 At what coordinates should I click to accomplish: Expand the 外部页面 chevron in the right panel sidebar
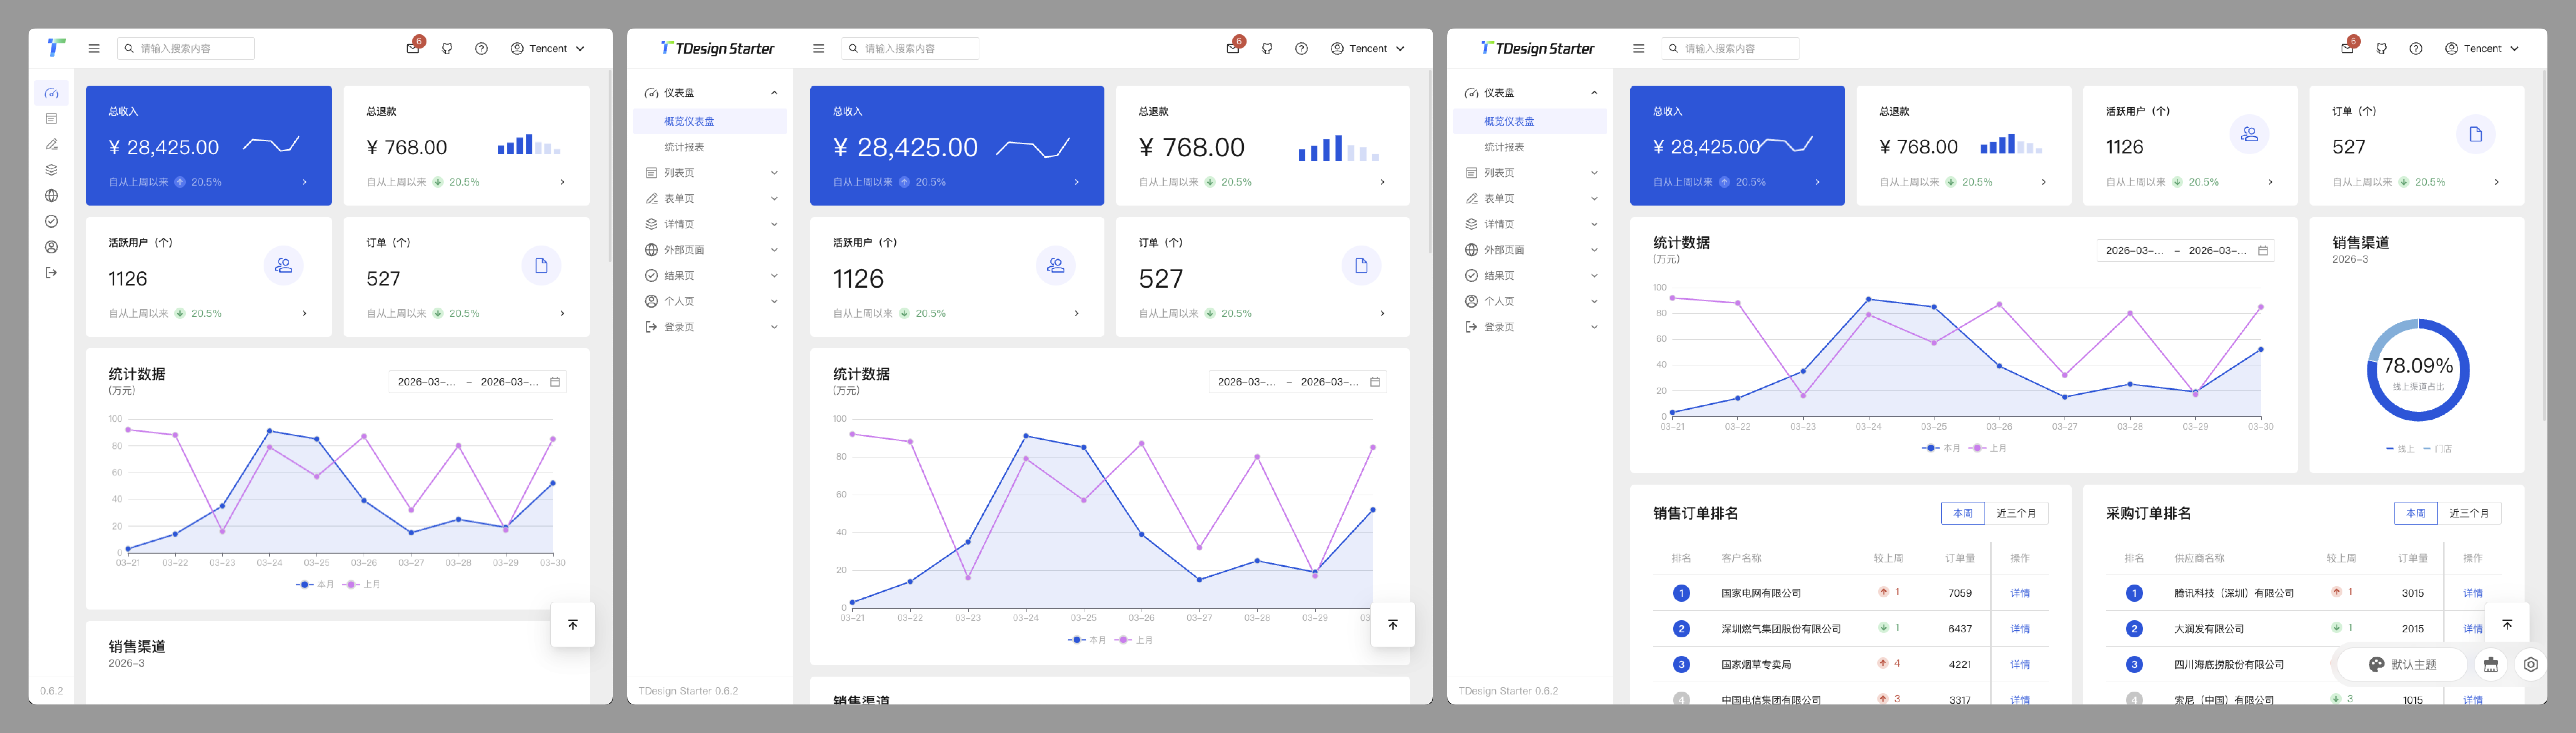point(1594,250)
